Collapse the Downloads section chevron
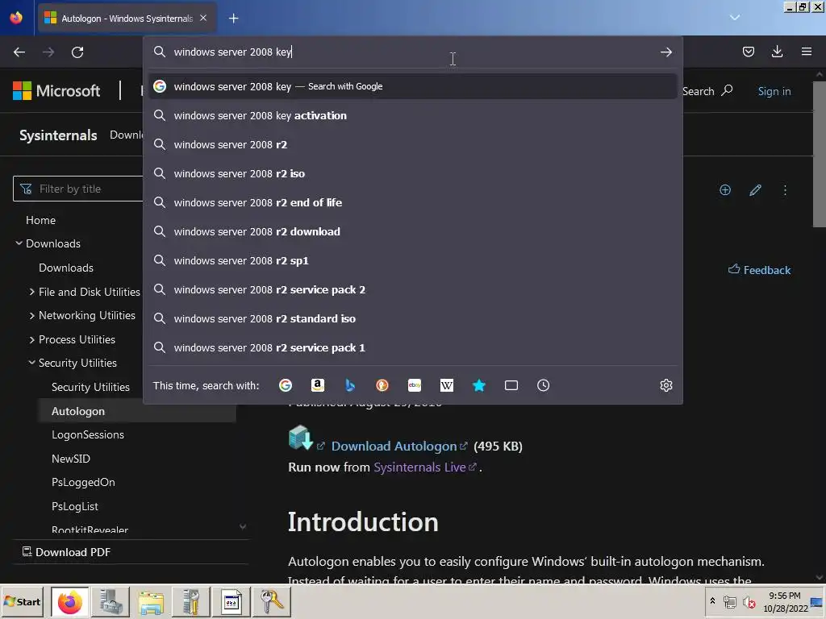This screenshot has height=619, width=826. [19, 243]
